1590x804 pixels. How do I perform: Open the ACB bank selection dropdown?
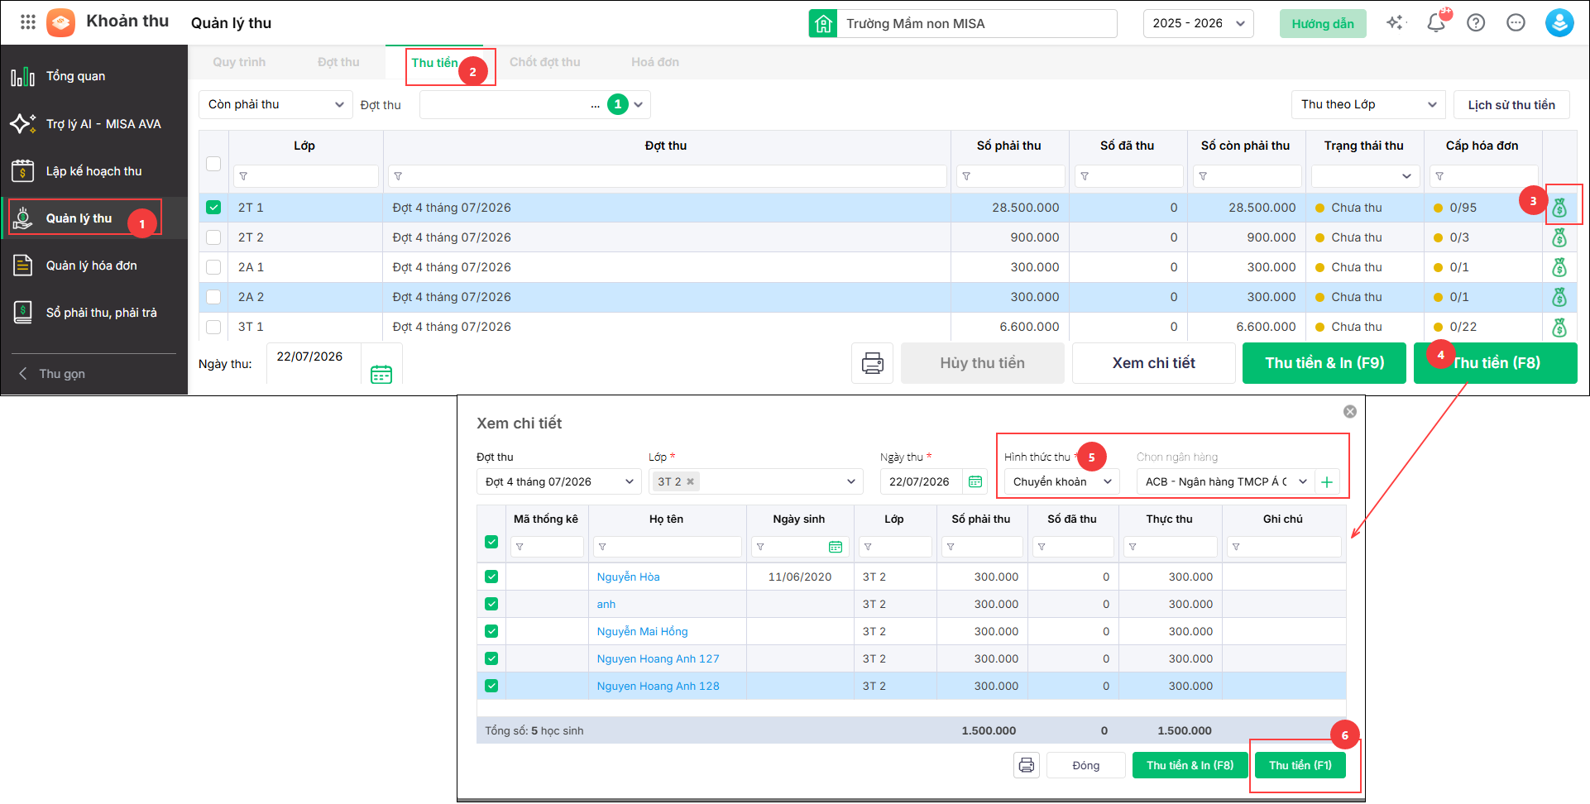1226,481
